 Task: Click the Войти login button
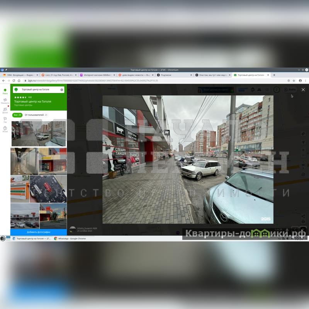[291, 90]
